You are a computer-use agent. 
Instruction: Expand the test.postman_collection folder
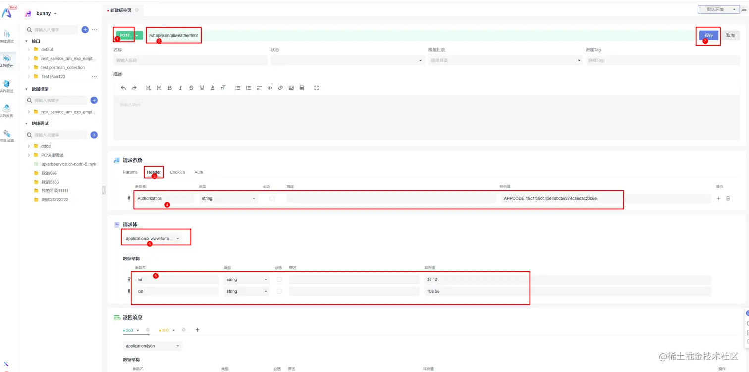pyautogui.click(x=29, y=68)
